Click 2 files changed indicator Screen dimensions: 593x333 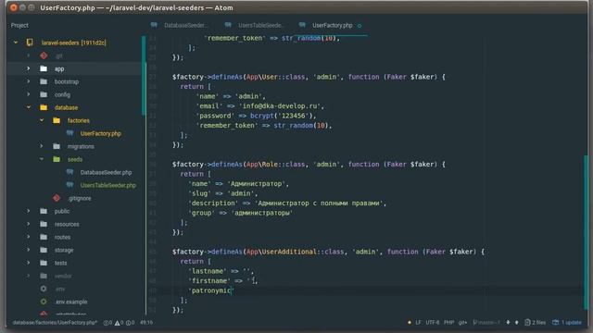(x=536, y=323)
